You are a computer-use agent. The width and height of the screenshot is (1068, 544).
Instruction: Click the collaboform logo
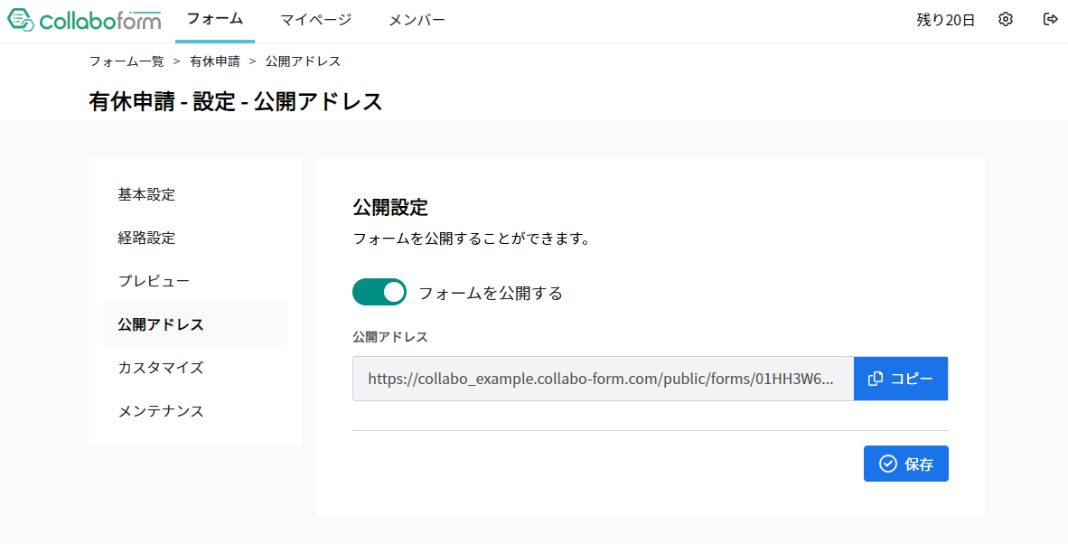click(84, 21)
